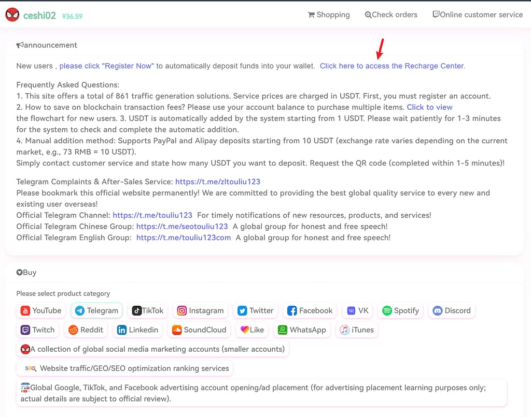Select the Instagram category
Viewport: 531px width, 417px height.
click(201, 310)
